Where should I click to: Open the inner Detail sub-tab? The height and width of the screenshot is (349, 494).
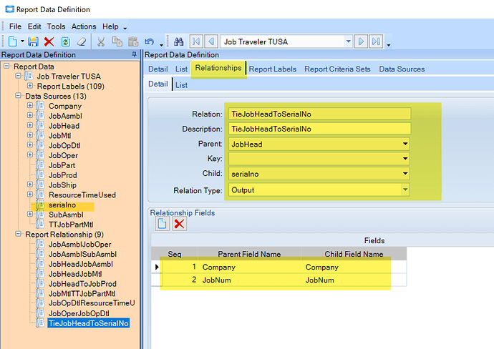pos(158,84)
